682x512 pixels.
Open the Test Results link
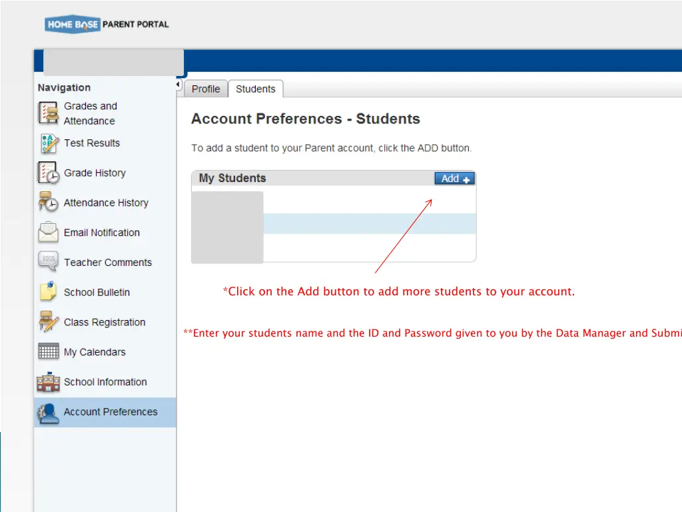92,143
